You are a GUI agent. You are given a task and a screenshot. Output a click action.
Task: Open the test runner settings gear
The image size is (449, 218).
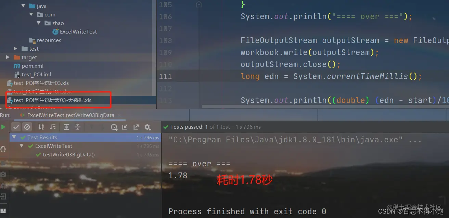147,127
